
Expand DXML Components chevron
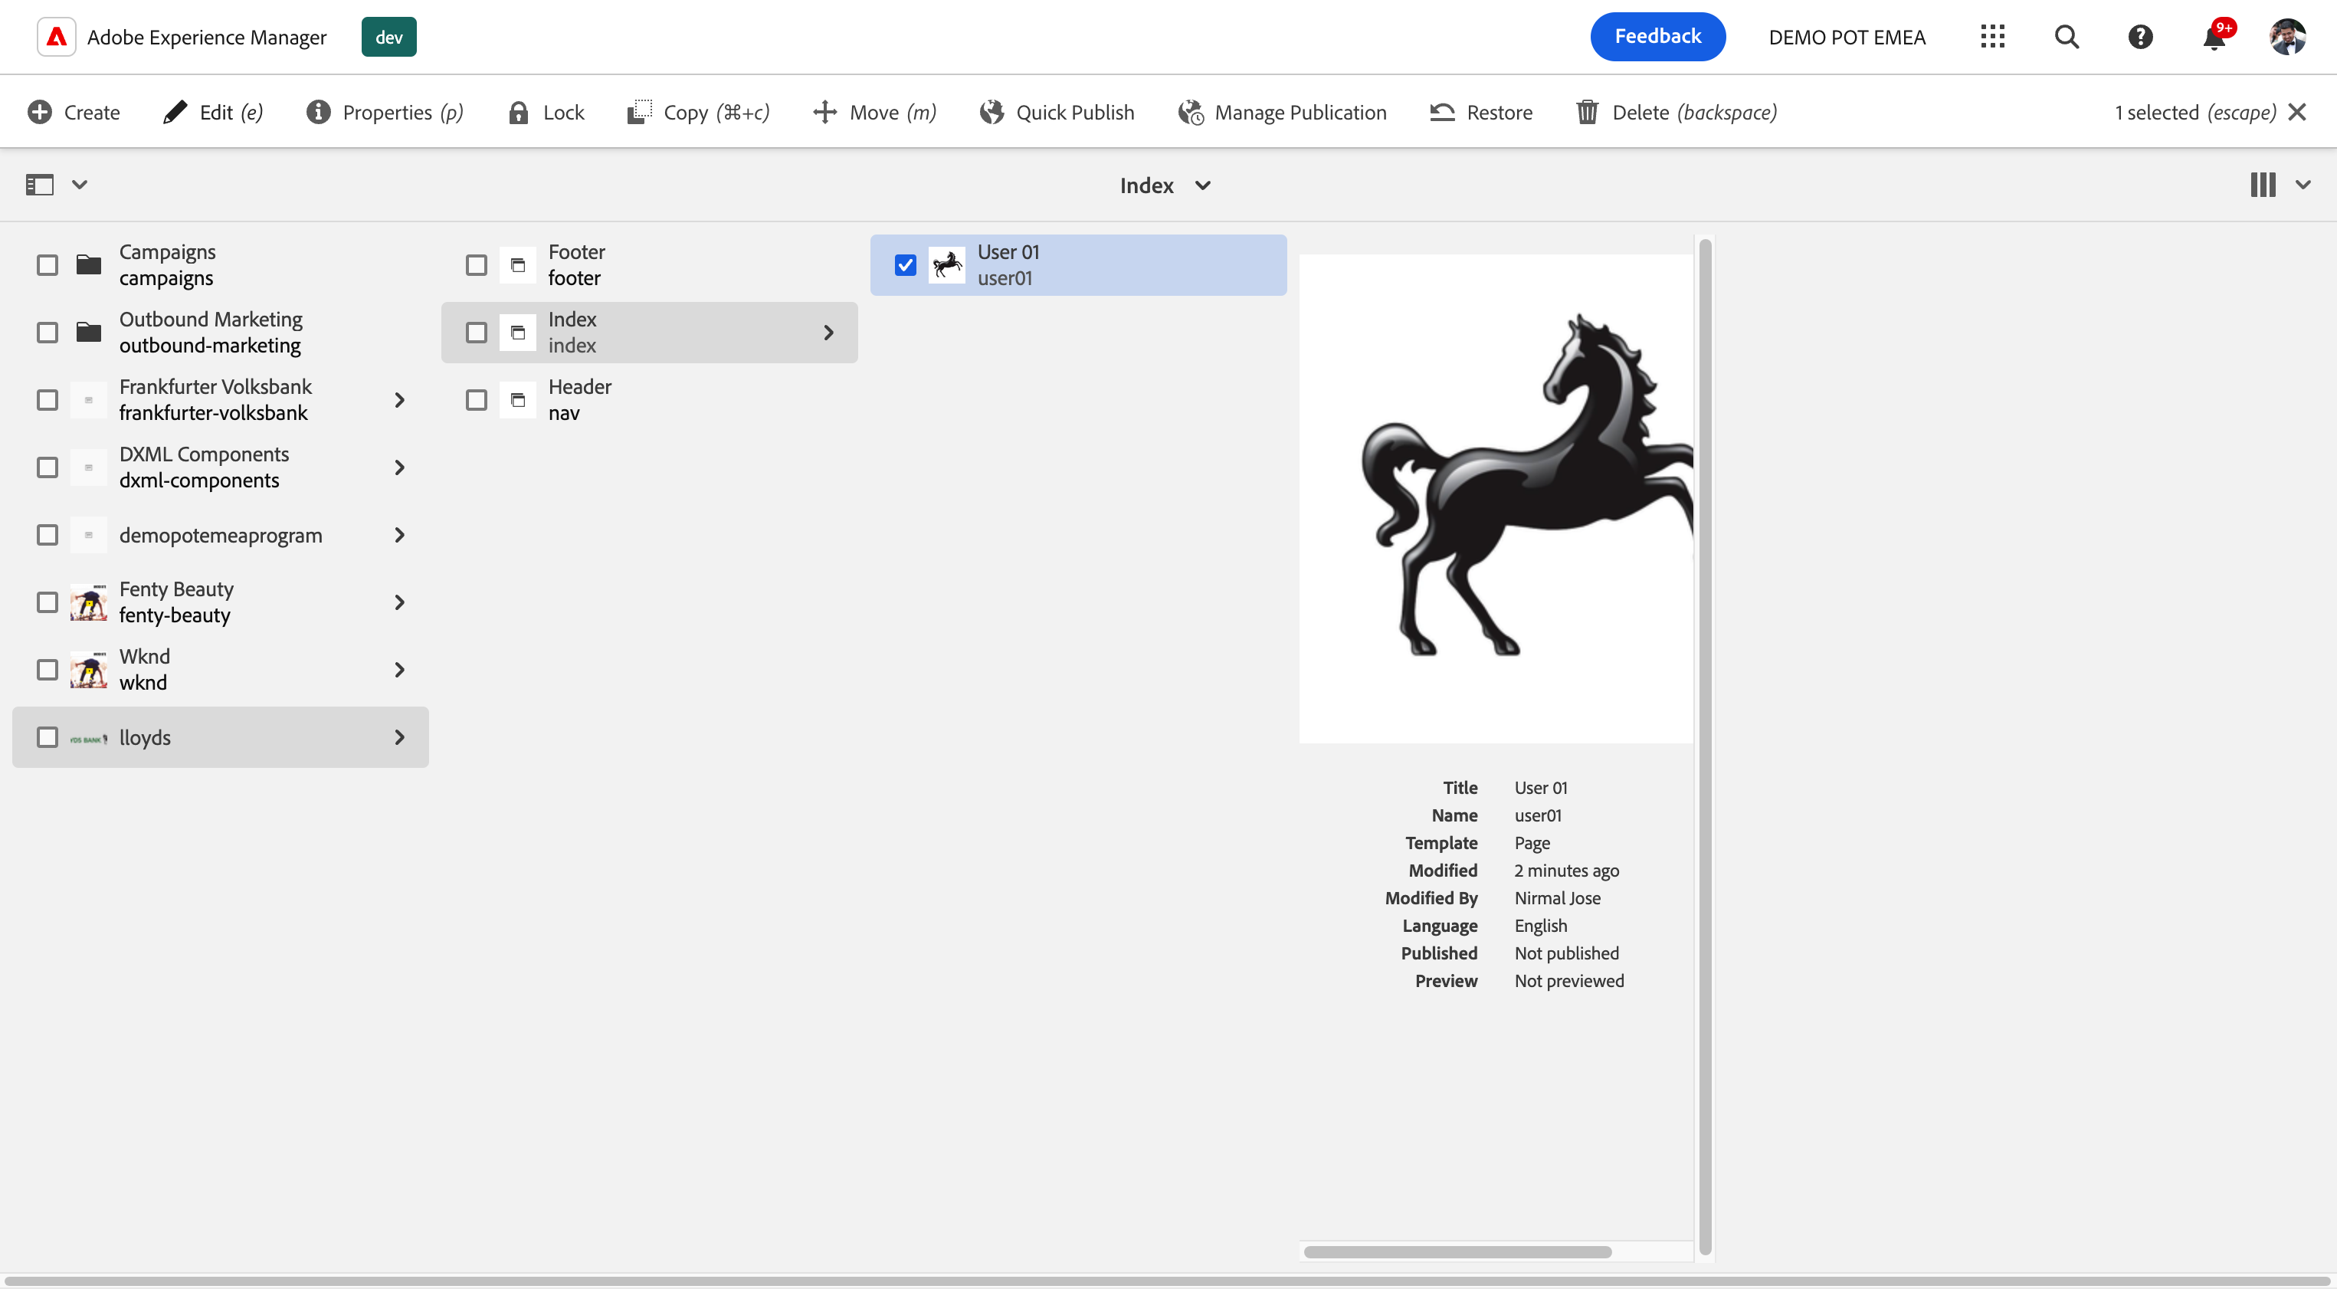tap(399, 468)
